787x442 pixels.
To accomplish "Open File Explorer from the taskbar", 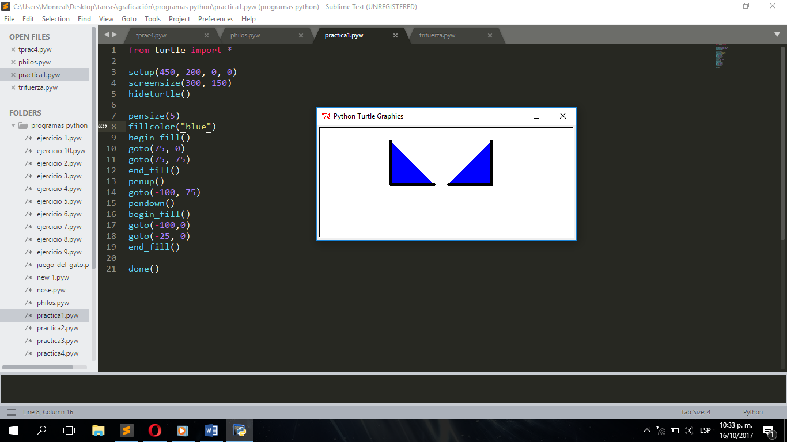I will click(x=98, y=430).
